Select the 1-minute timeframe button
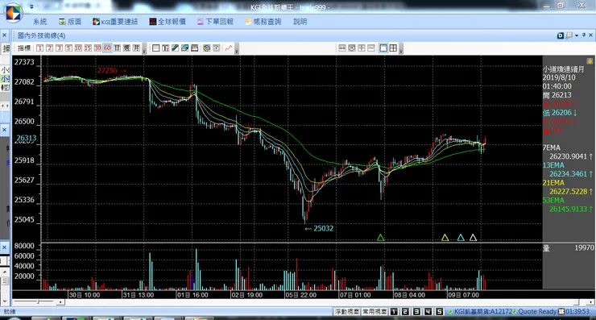The image size is (596, 320). [40, 48]
